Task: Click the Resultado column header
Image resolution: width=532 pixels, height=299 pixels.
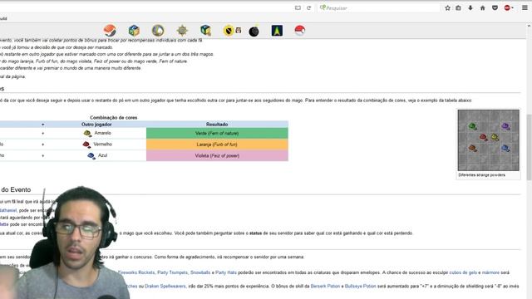Action: tap(217, 125)
